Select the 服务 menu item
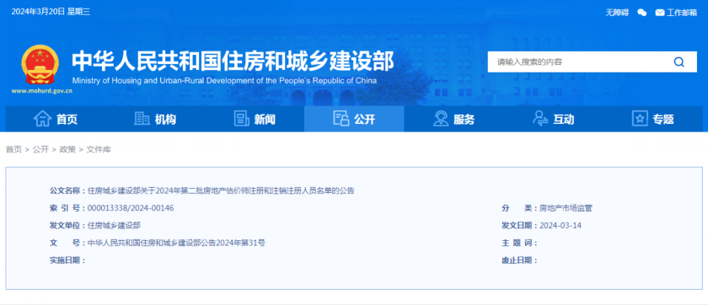Viewport: 708px width, 305px height. 453,119
